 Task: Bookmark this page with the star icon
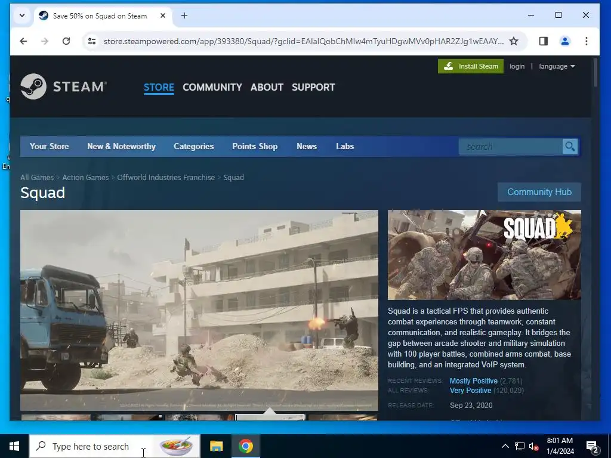point(514,41)
